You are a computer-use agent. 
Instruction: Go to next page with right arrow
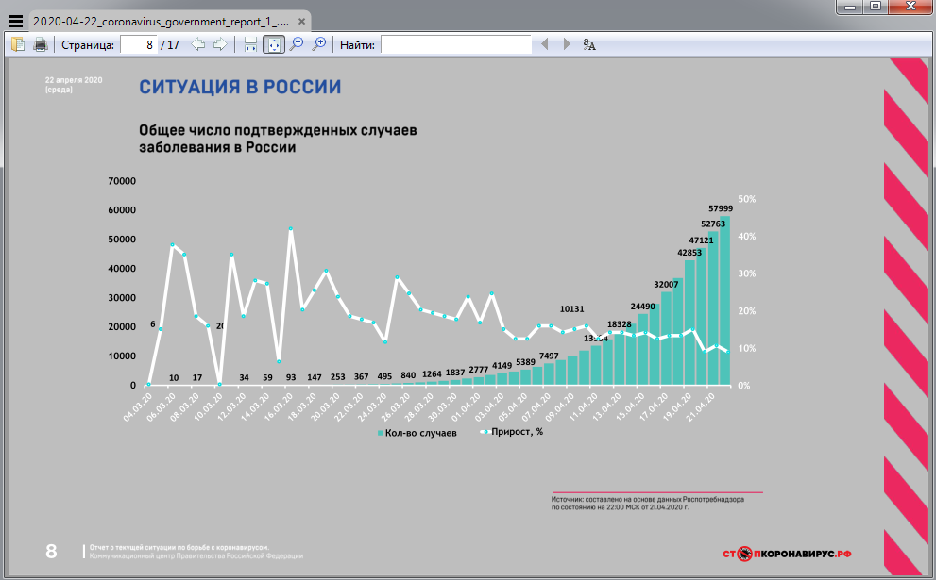pos(219,44)
